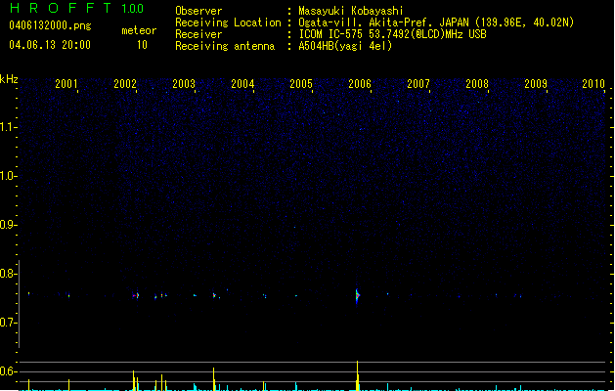This screenshot has width=615, height=391.
Task: Click the 0.7 kHz frequency tick label
Action: 8,323
